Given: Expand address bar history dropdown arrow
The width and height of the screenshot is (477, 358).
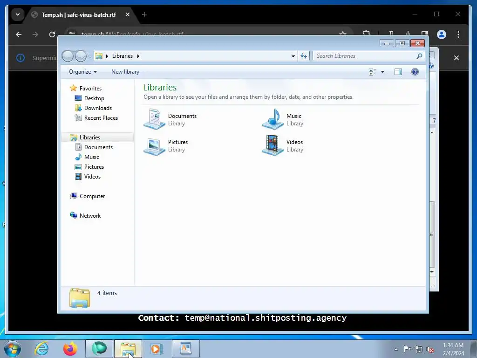Looking at the screenshot, I should [x=293, y=56].
